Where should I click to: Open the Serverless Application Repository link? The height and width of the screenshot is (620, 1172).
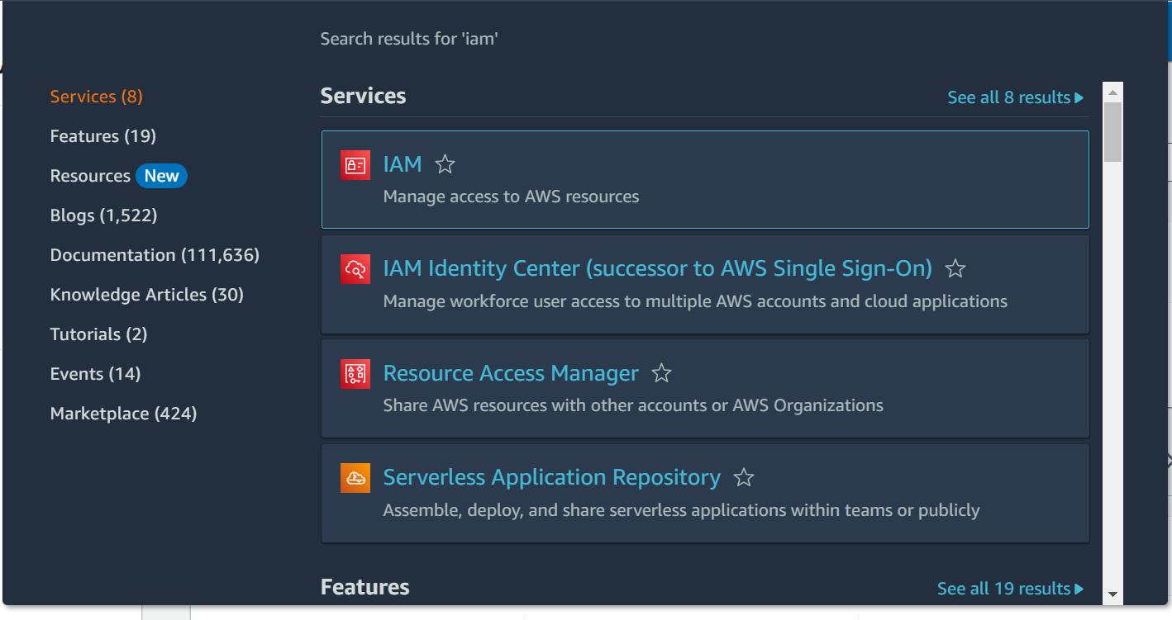pos(552,477)
